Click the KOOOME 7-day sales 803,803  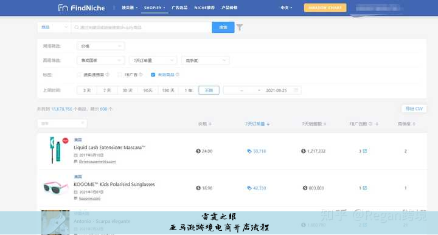(x=316, y=188)
